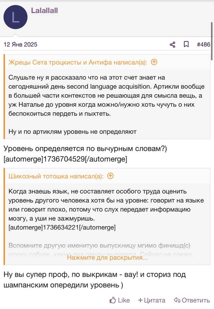Jump to Шикозный тотошка quoted post arrow icon
The width and height of the screenshot is (214, 309).
(x=110, y=176)
